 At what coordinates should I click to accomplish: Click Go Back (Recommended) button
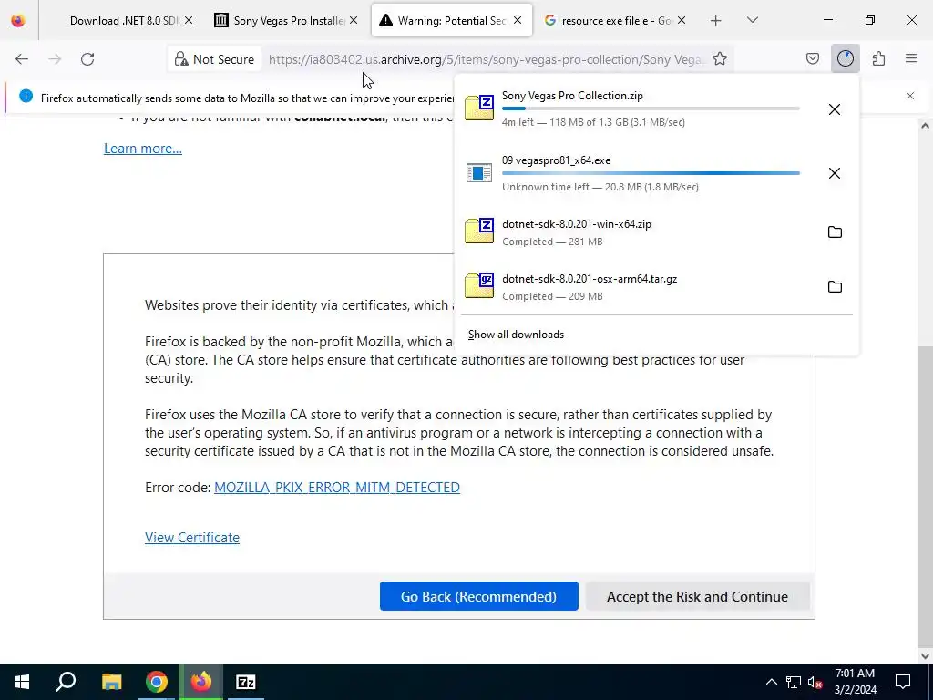(x=479, y=596)
